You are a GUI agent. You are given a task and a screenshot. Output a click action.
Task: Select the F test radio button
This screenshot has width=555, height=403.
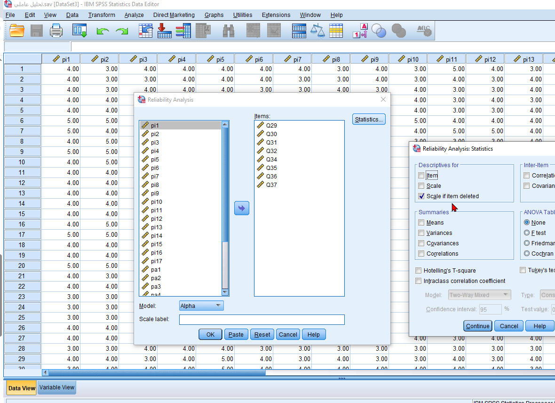[x=527, y=233]
